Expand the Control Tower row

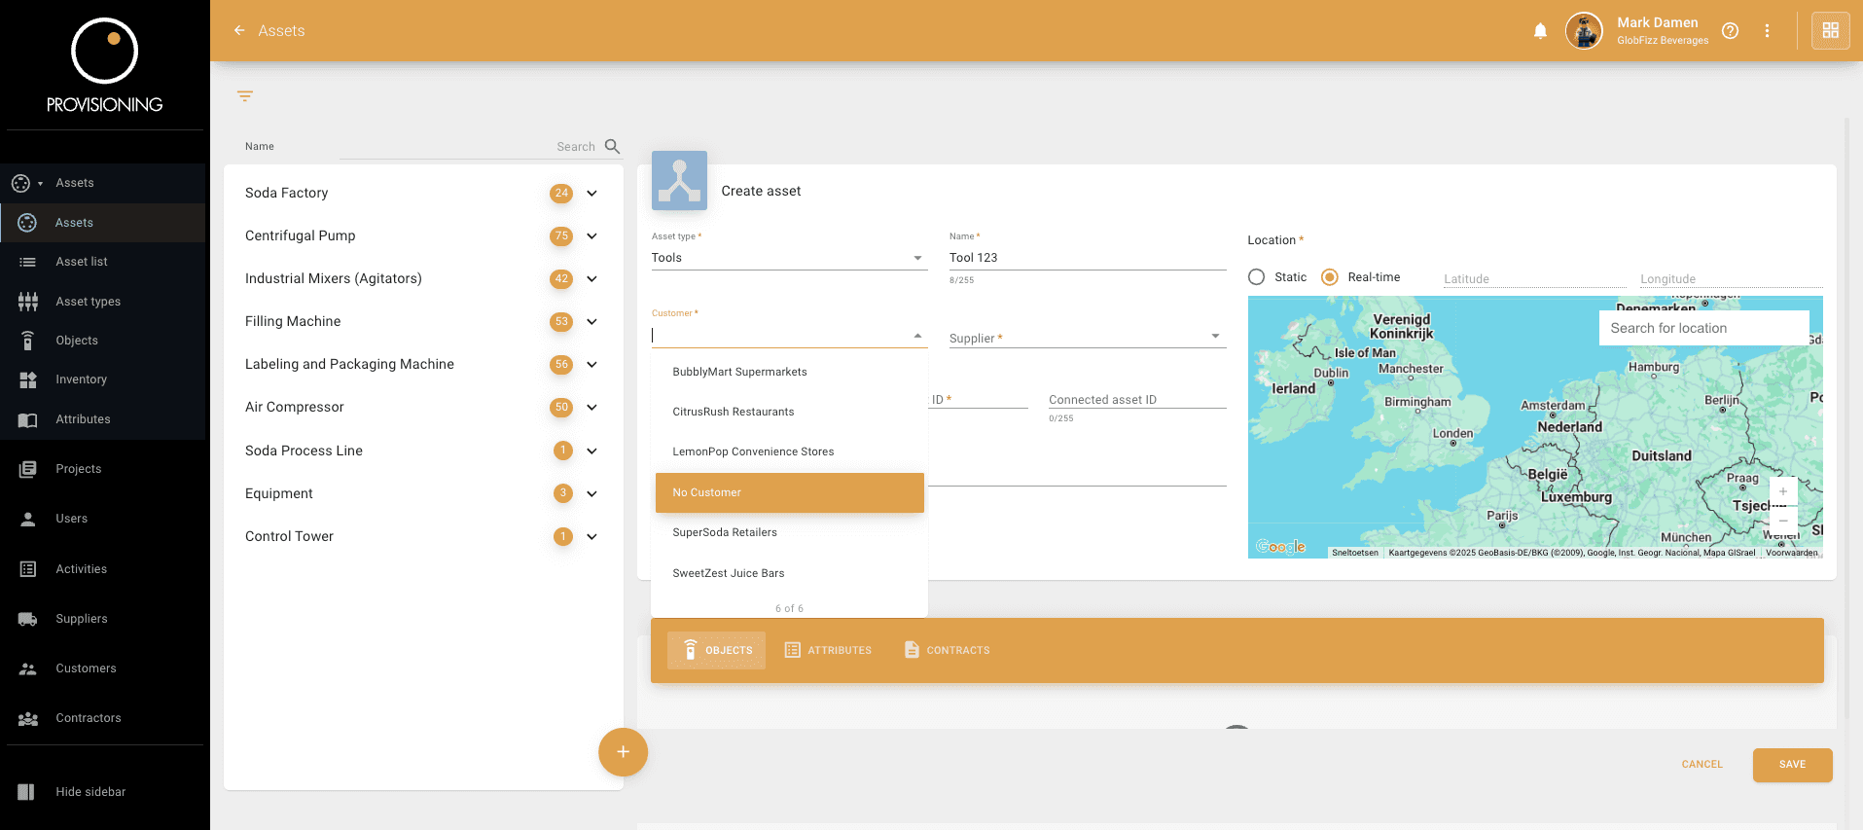click(591, 537)
